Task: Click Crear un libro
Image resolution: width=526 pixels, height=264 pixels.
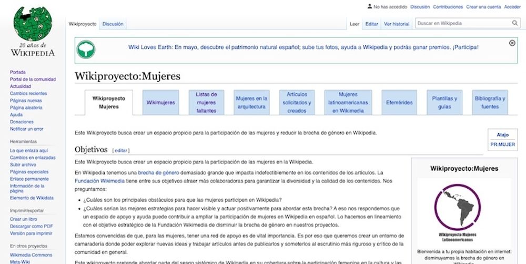Action: coord(24,219)
